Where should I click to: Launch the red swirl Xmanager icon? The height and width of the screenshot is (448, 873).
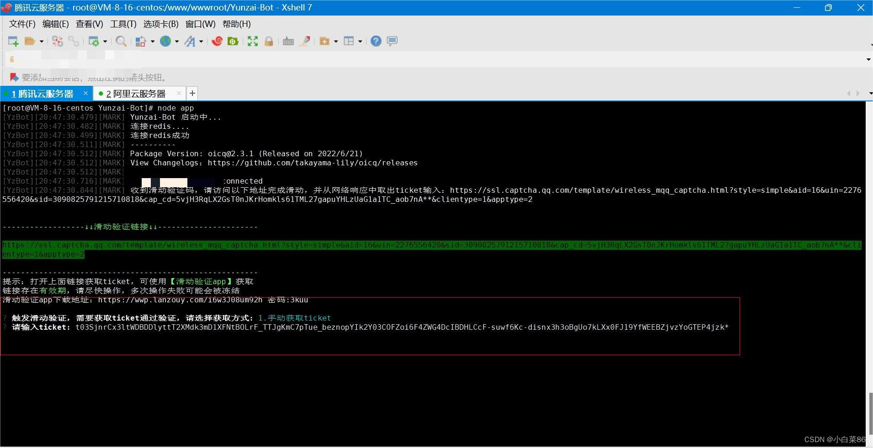217,41
